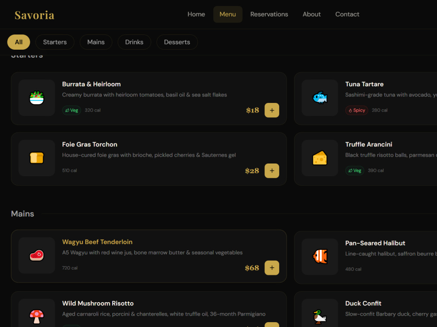This screenshot has height=327, width=437.
Task: Click the 280 cal label
Action: tap(379, 110)
